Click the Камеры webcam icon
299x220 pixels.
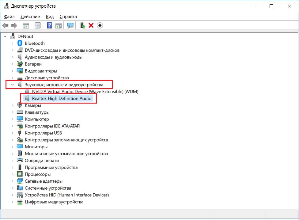coord(20,105)
